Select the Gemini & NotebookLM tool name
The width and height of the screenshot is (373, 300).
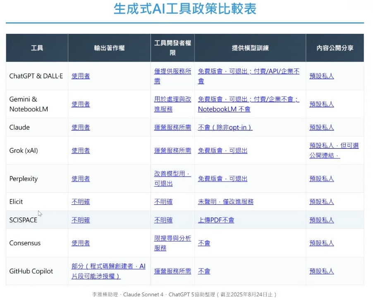(x=29, y=104)
